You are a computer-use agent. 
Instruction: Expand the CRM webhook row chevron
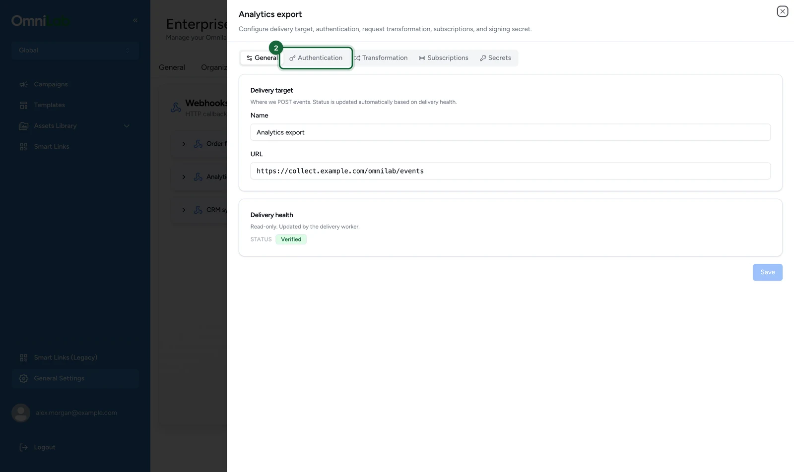click(184, 210)
